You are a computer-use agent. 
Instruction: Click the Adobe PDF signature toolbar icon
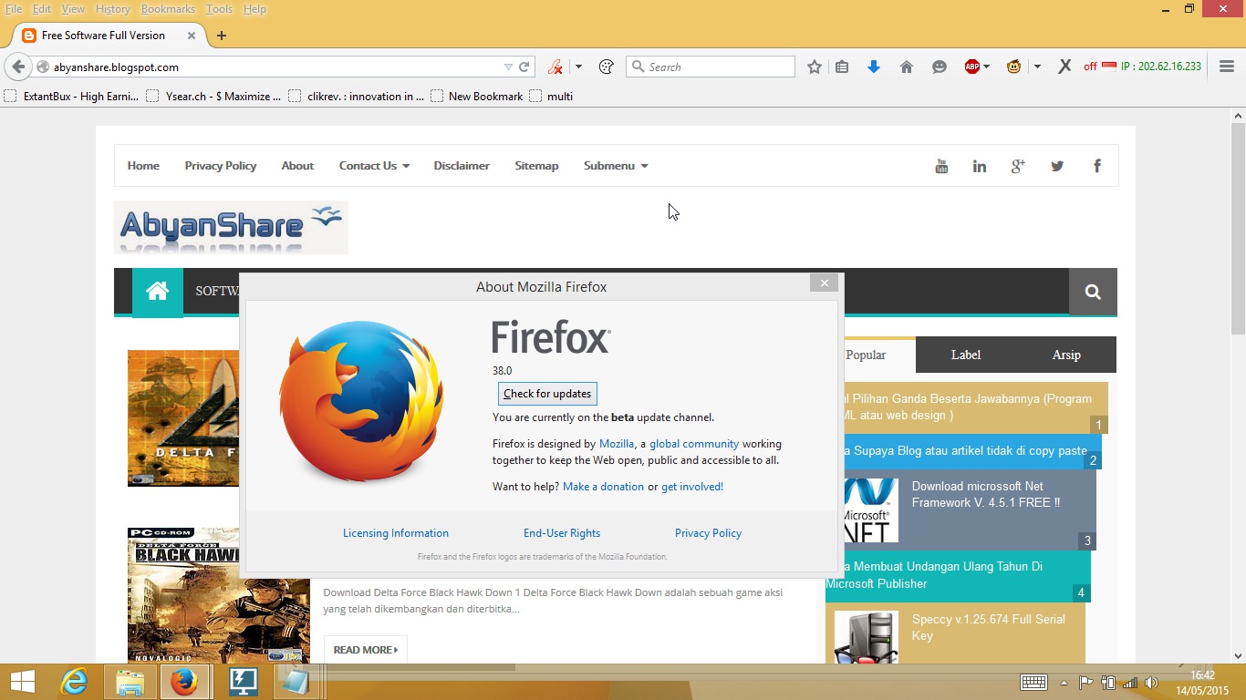[555, 67]
